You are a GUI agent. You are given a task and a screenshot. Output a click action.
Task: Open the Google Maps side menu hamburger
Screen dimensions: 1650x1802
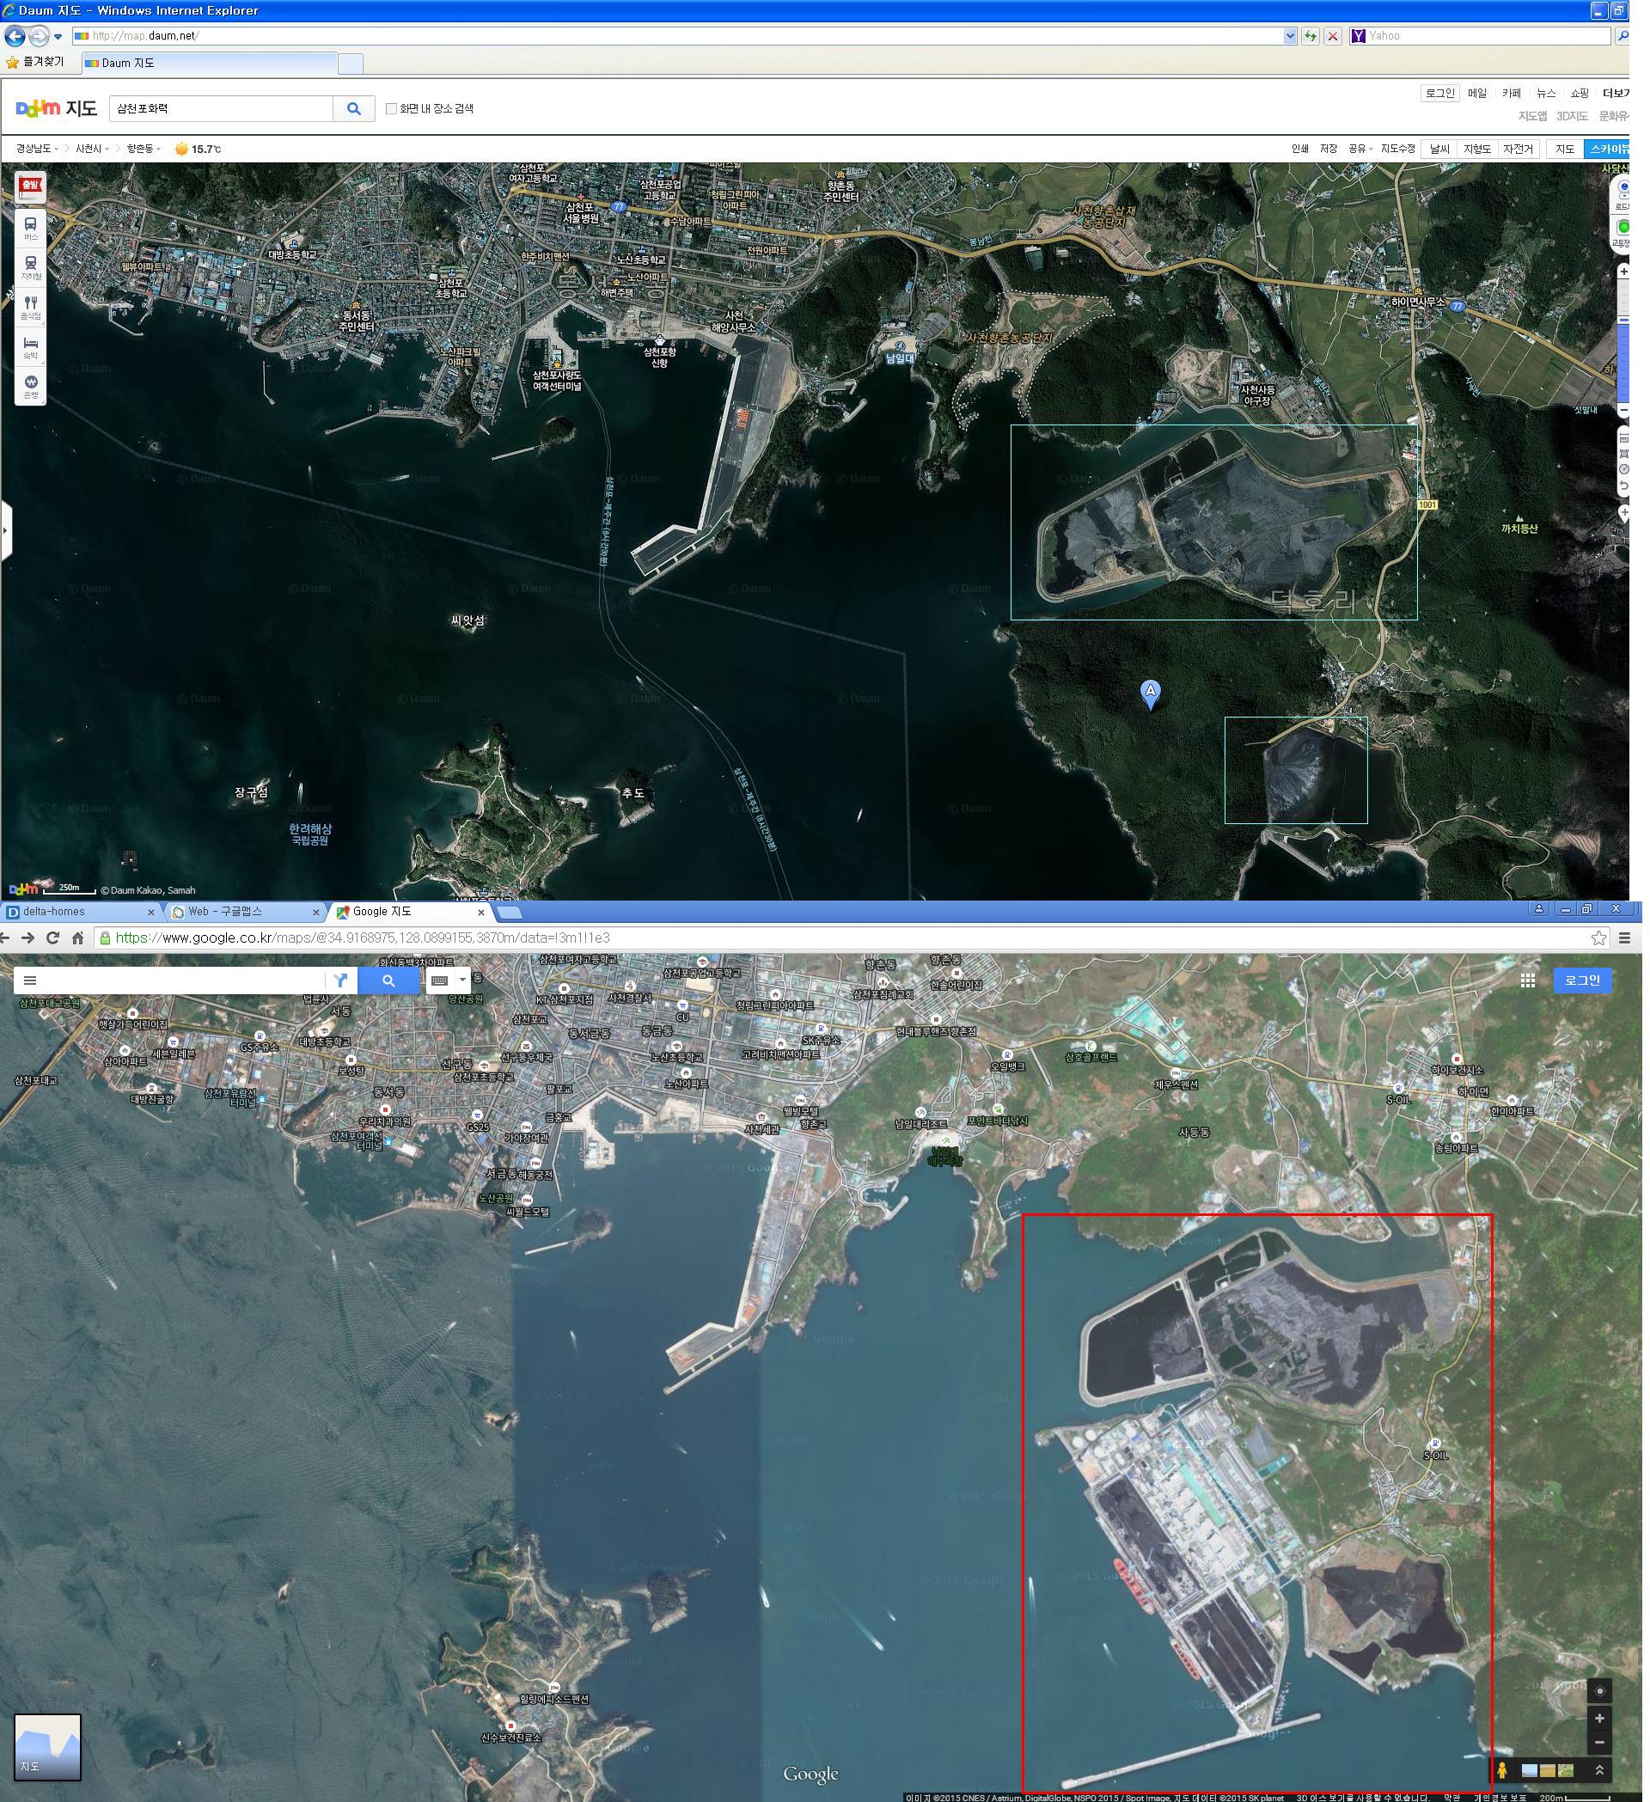(x=29, y=980)
